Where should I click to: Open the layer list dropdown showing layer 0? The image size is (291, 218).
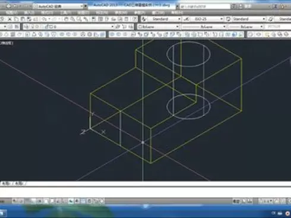(68, 27)
